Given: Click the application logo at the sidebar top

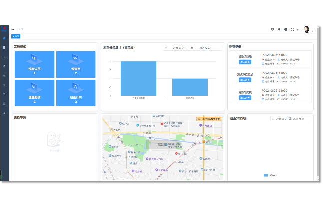Looking at the screenshot, I should click(4, 29).
